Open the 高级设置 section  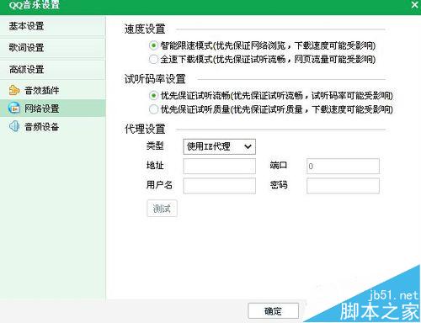[x=52, y=69]
